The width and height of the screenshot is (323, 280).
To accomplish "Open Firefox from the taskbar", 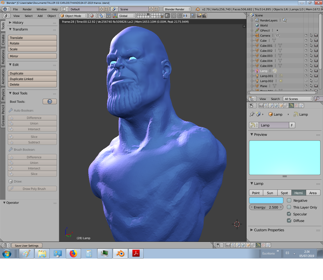I will (x=73, y=253).
